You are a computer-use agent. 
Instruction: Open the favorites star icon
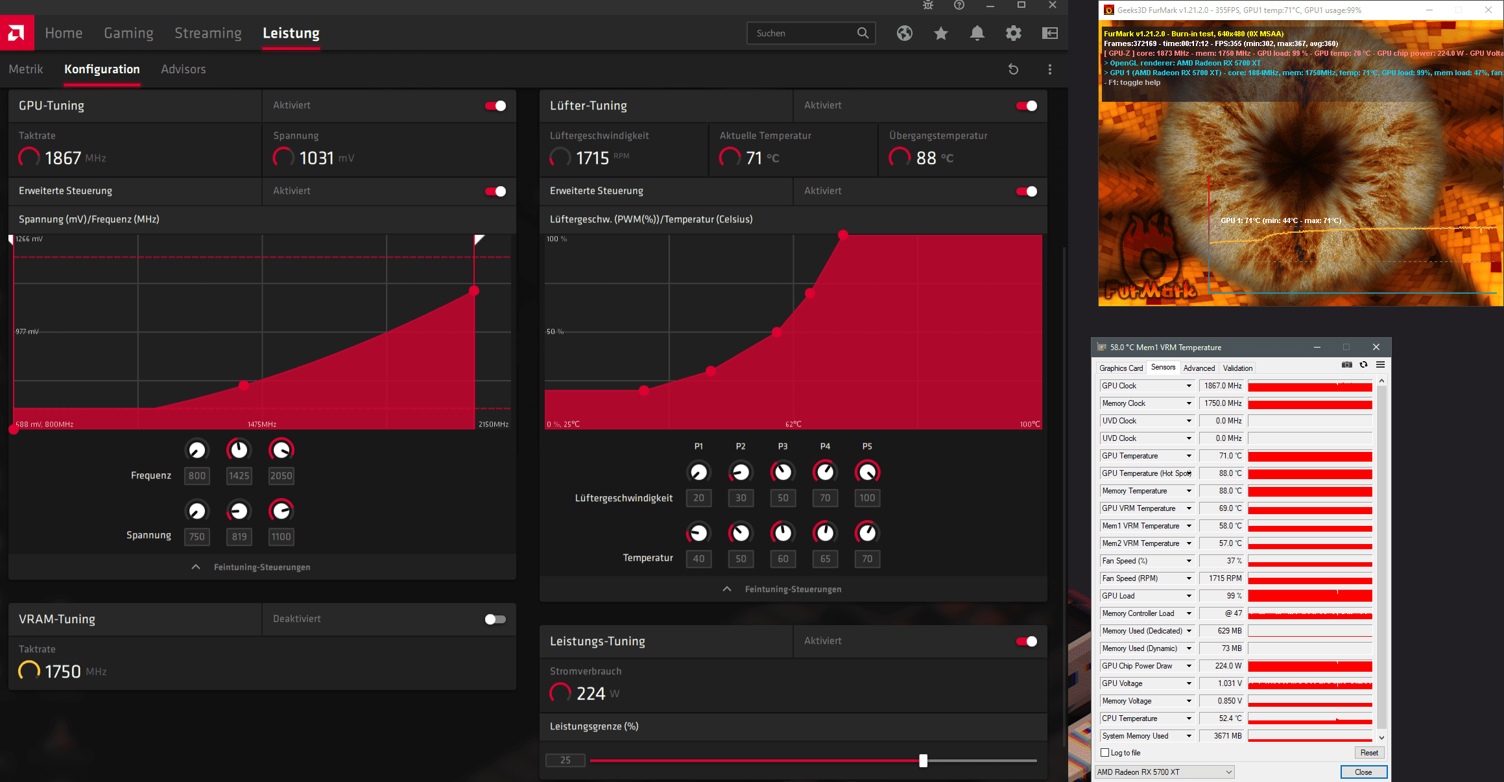click(x=941, y=33)
